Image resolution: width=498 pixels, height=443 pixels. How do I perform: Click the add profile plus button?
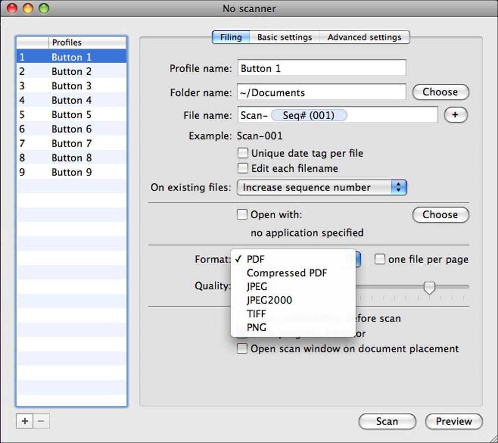point(25,421)
